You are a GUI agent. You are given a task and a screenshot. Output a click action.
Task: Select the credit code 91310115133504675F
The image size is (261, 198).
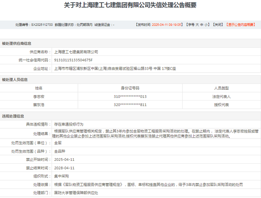pyautogui.click(x=73, y=60)
